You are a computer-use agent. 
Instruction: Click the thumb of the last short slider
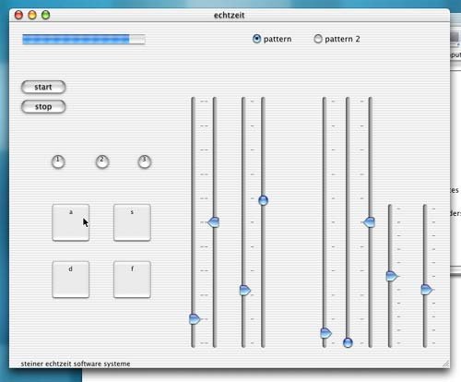coord(427,290)
